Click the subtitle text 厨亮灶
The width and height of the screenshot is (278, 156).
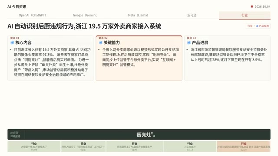pos(146,135)
